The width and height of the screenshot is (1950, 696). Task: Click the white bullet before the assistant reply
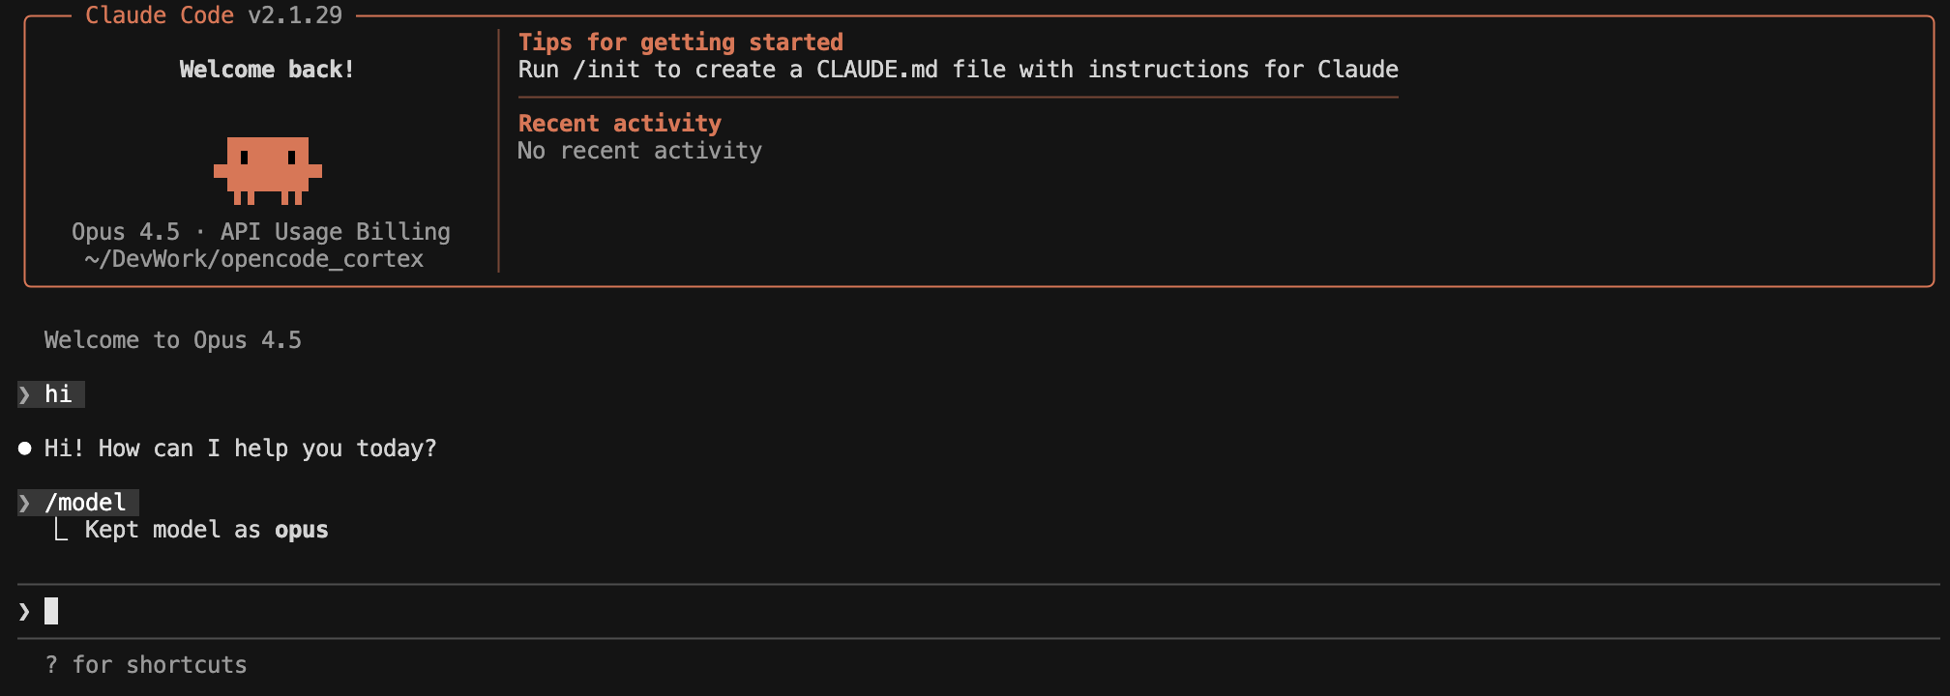click(x=25, y=449)
